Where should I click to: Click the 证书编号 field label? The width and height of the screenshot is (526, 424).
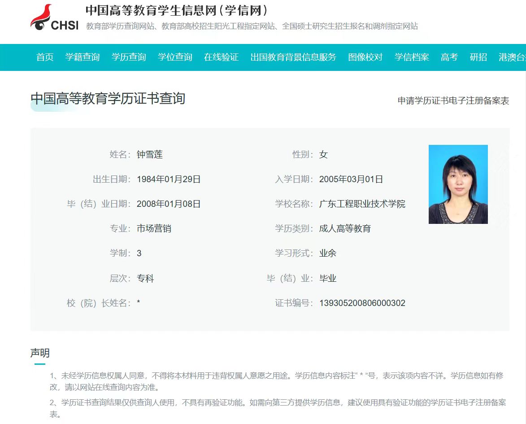click(294, 303)
